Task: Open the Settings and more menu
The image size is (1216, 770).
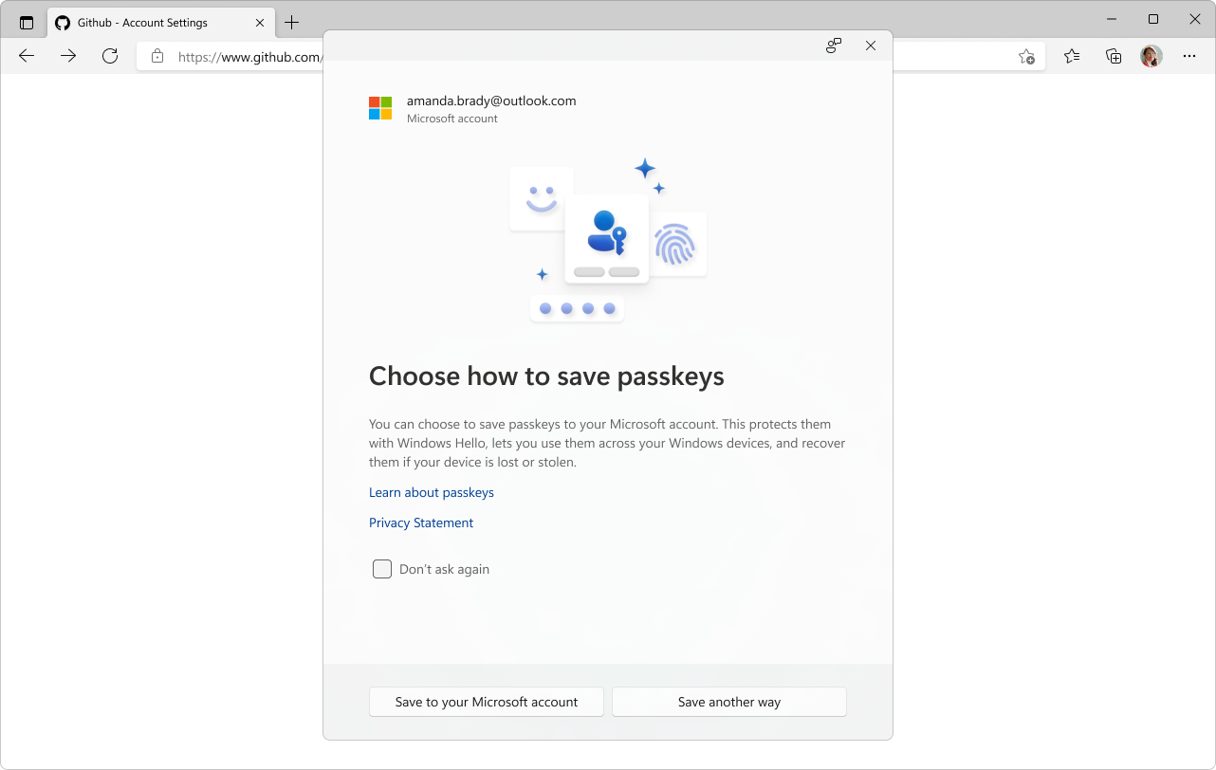Action: pos(1188,56)
